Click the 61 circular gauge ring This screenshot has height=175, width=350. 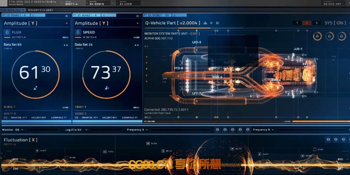pyautogui.click(x=35, y=74)
